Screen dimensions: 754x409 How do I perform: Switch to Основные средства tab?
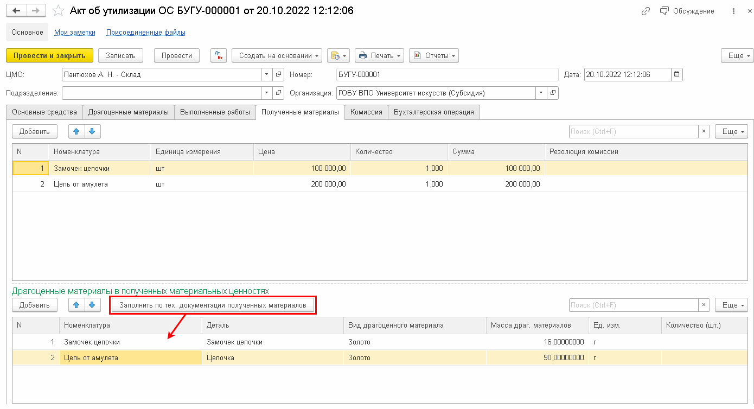click(x=44, y=112)
